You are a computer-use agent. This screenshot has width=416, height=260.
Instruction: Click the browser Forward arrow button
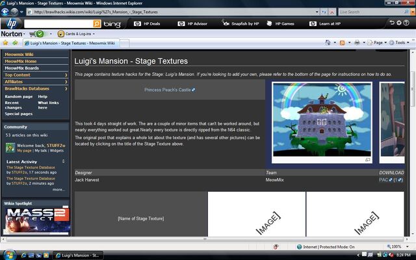coord(14,12)
